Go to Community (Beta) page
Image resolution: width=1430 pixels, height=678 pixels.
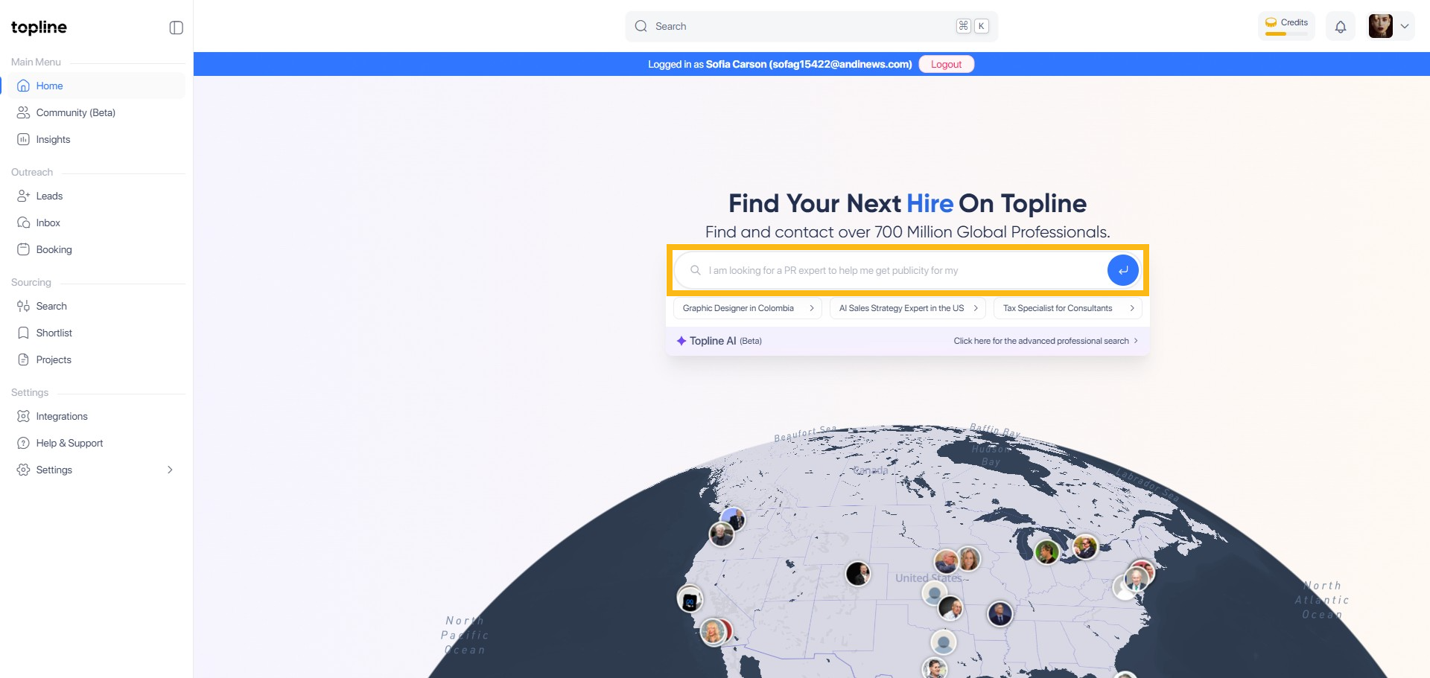(x=75, y=112)
